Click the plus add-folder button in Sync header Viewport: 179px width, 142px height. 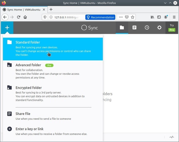(7, 28)
